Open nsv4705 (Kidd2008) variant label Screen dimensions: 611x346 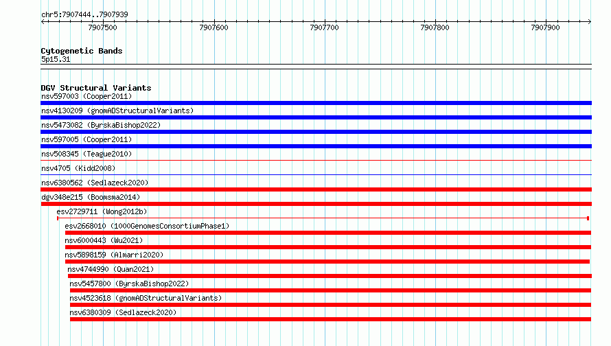(78, 168)
